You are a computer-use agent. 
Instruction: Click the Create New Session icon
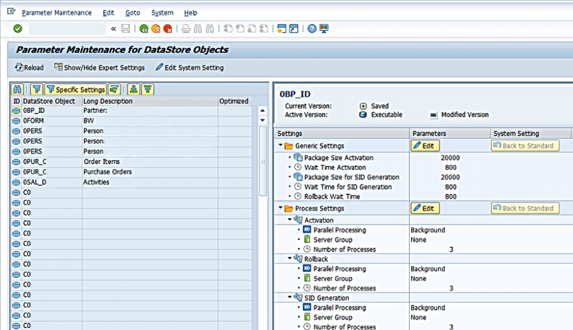point(282,29)
